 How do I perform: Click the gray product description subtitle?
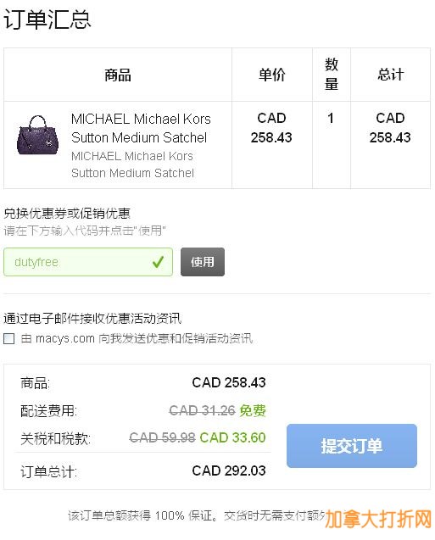pos(132,164)
